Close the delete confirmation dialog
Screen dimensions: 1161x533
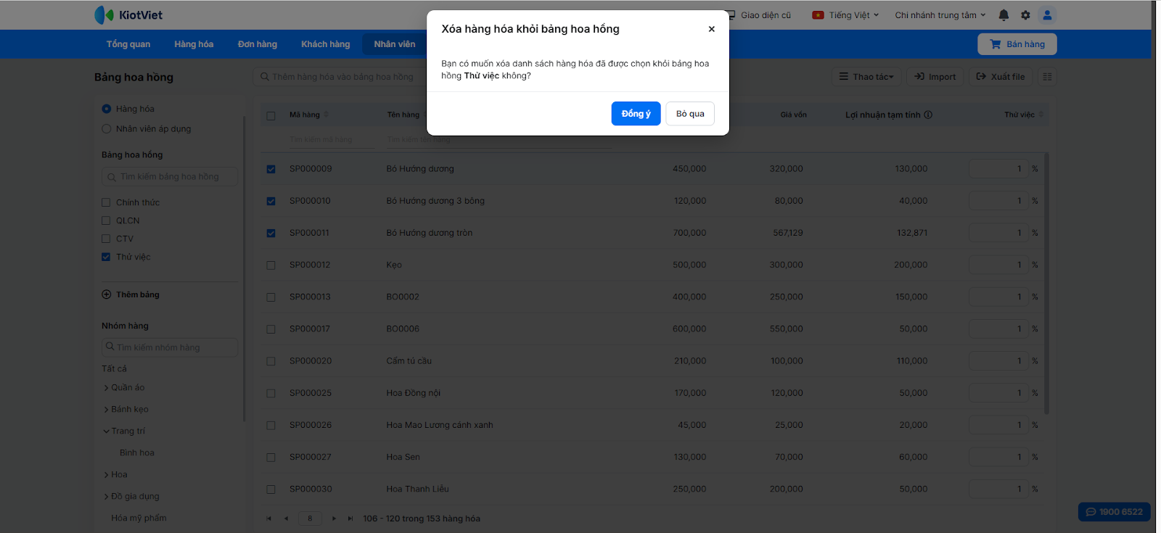pyautogui.click(x=711, y=29)
